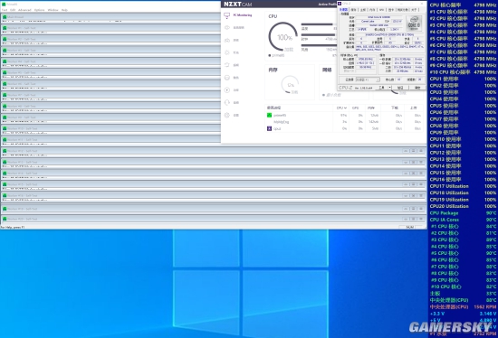This screenshot has height=338, width=498.
Task: Open the settings gear in CAM sidebar
Action: tap(227, 115)
